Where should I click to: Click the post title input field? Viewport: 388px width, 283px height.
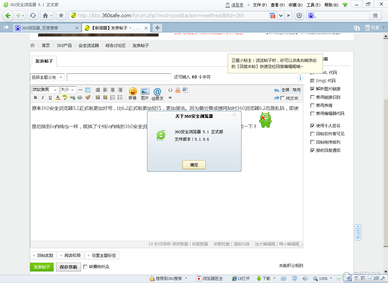pyautogui.click(x=119, y=77)
